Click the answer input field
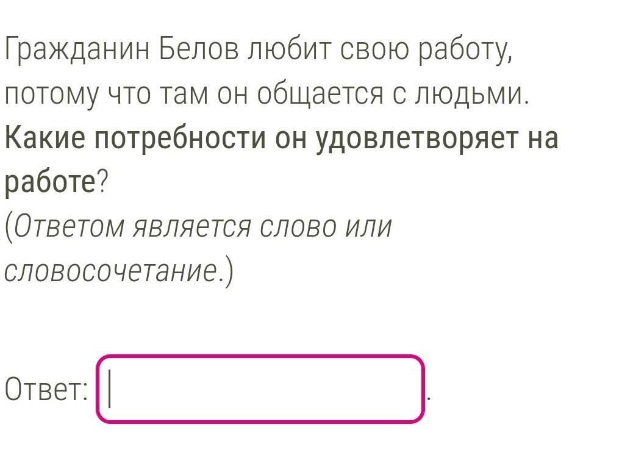The height and width of the screenshot is (469, 633). tap(260, 389)
